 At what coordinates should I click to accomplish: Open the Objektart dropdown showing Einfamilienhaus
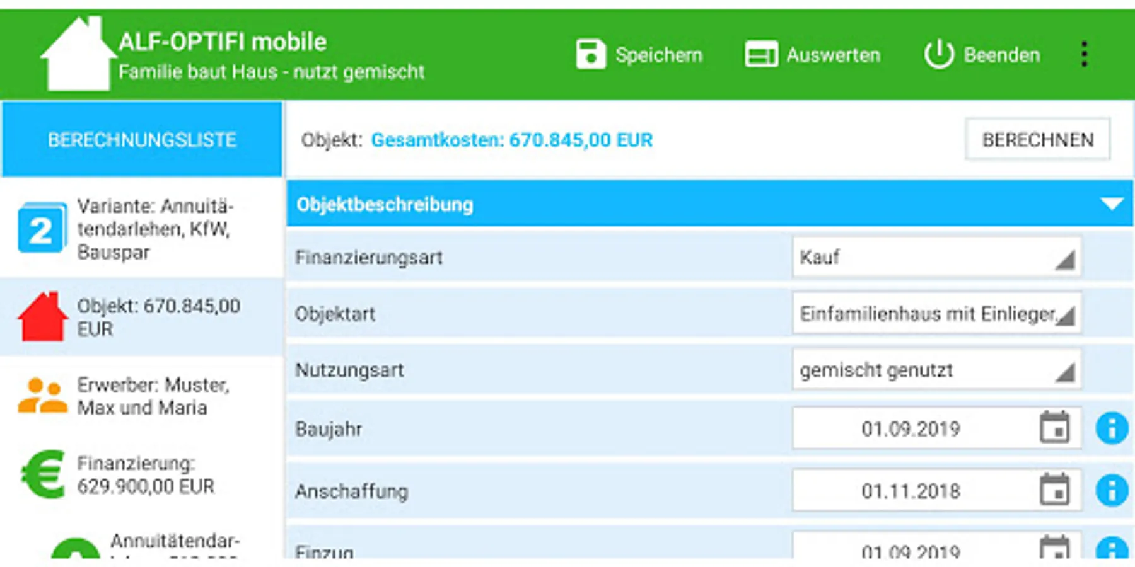click(937, 313)
